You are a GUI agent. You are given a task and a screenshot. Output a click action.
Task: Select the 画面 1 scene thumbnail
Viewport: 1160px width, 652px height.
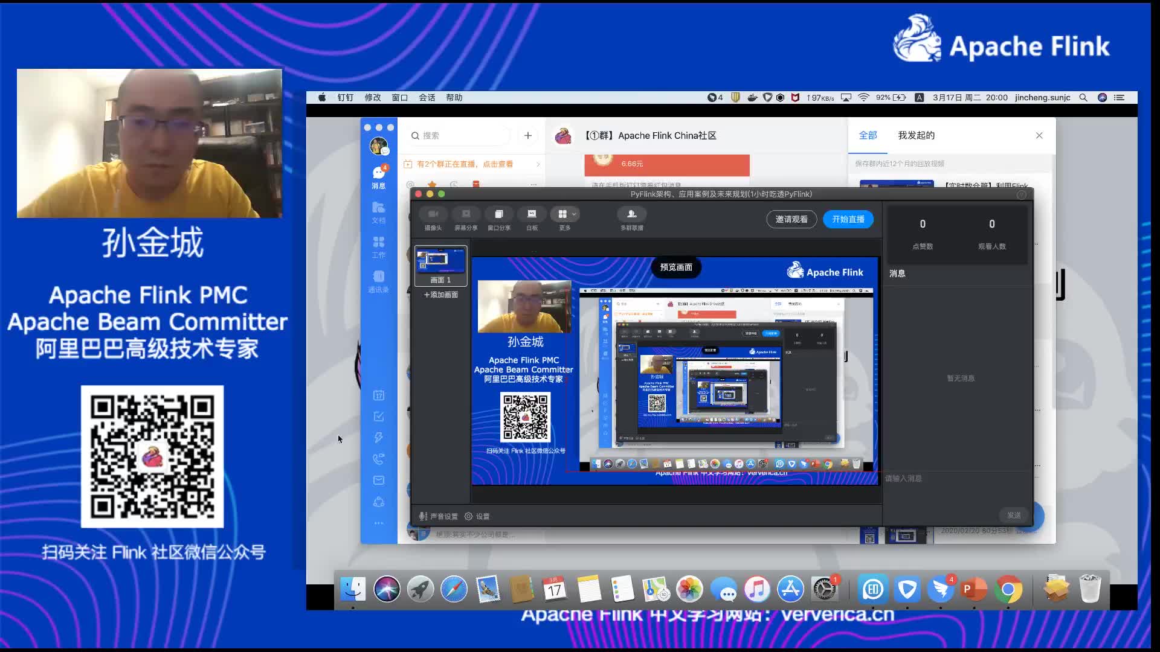(x=440, y=264)
